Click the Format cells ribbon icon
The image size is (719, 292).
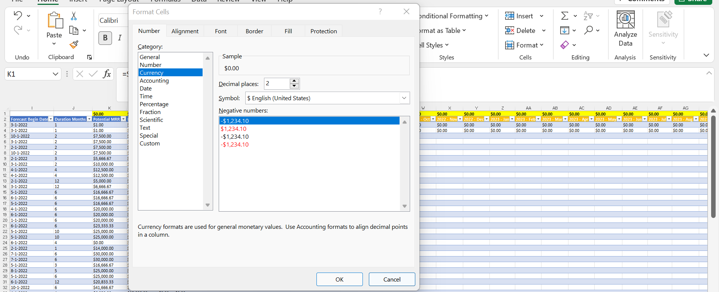[x=509, y=45]
